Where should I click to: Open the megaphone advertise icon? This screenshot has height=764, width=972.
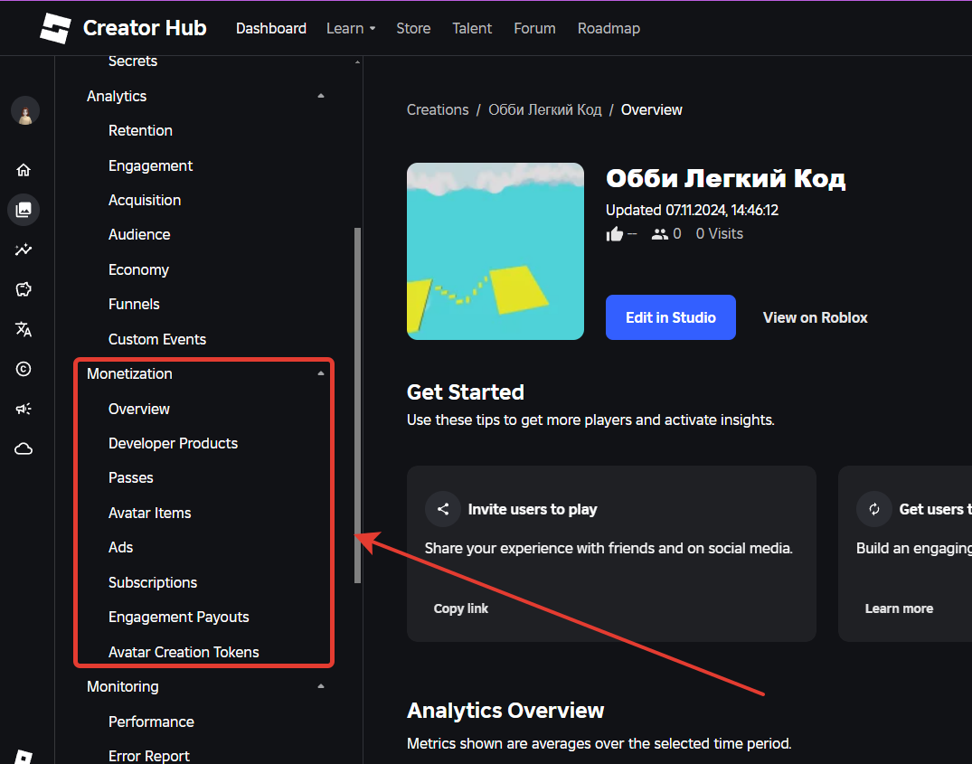[24, 409]
